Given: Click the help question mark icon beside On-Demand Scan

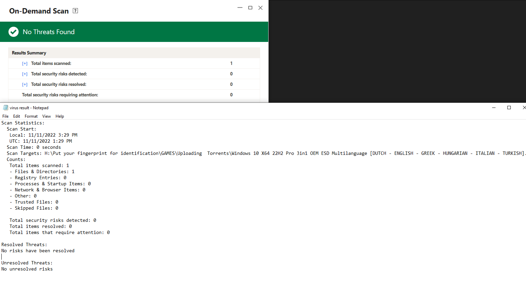Looking at the screenshot, I should (76, 11).
